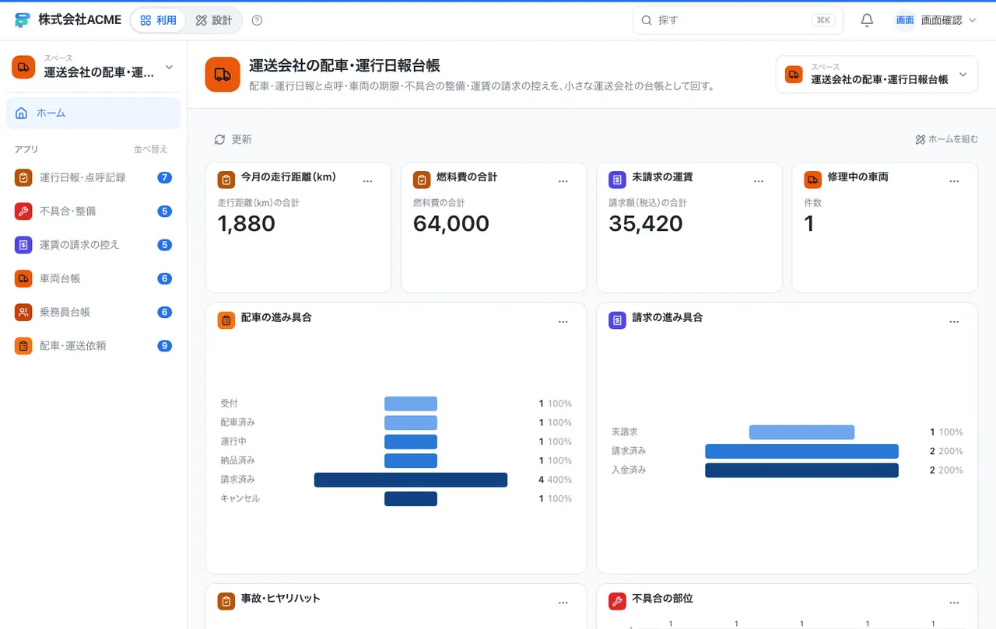This screenshot has width=996, height=629.
Task: Open options menu on 今月の走行距離 card
Action: [x=368, y=181]
